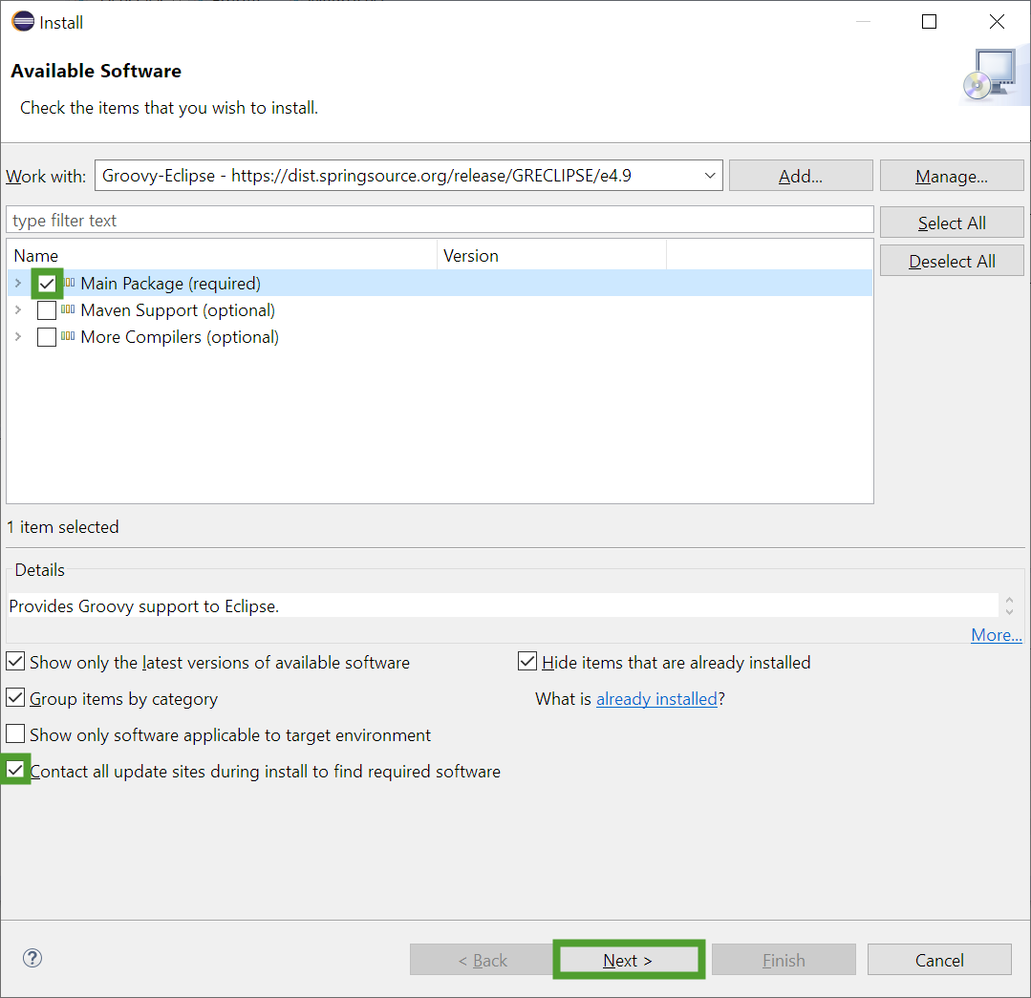Image resolution: width=1031 pixels, height=998 pixels.
Task: Click the Eclipse logo in title bar
Action: pos(22,22)
